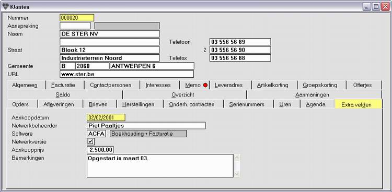Close the Klanten window
Screen dimensions: 392x192
coord(385,7)
